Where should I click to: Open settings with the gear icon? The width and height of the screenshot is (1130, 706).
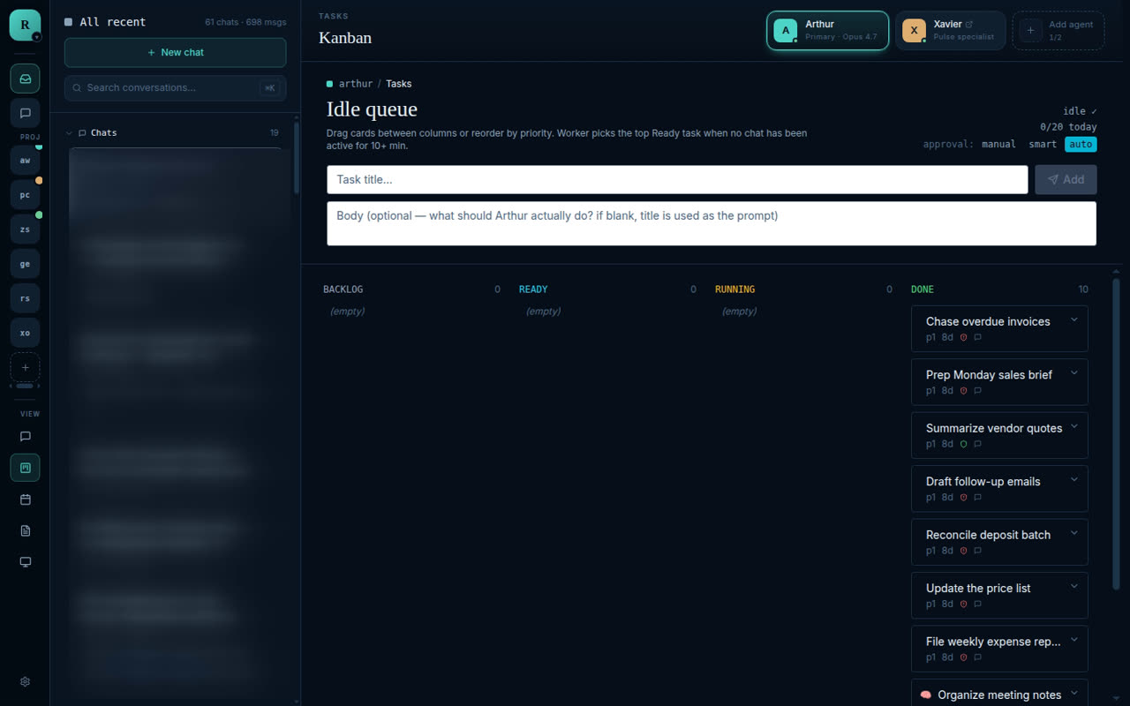[x=25, y=681]
